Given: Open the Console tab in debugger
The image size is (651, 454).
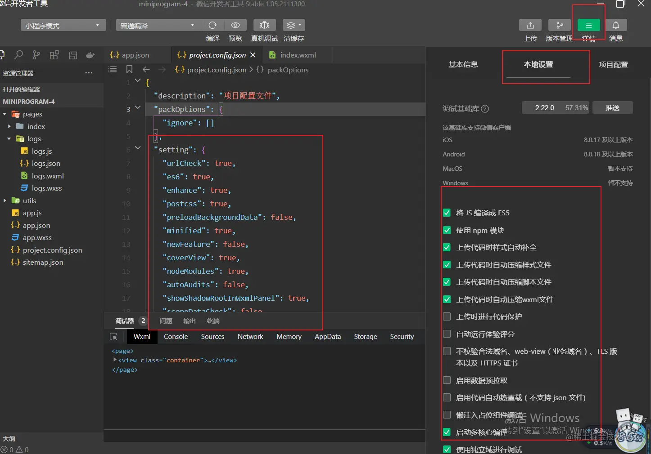Looking at the screenshot, I should coord(176,337).
